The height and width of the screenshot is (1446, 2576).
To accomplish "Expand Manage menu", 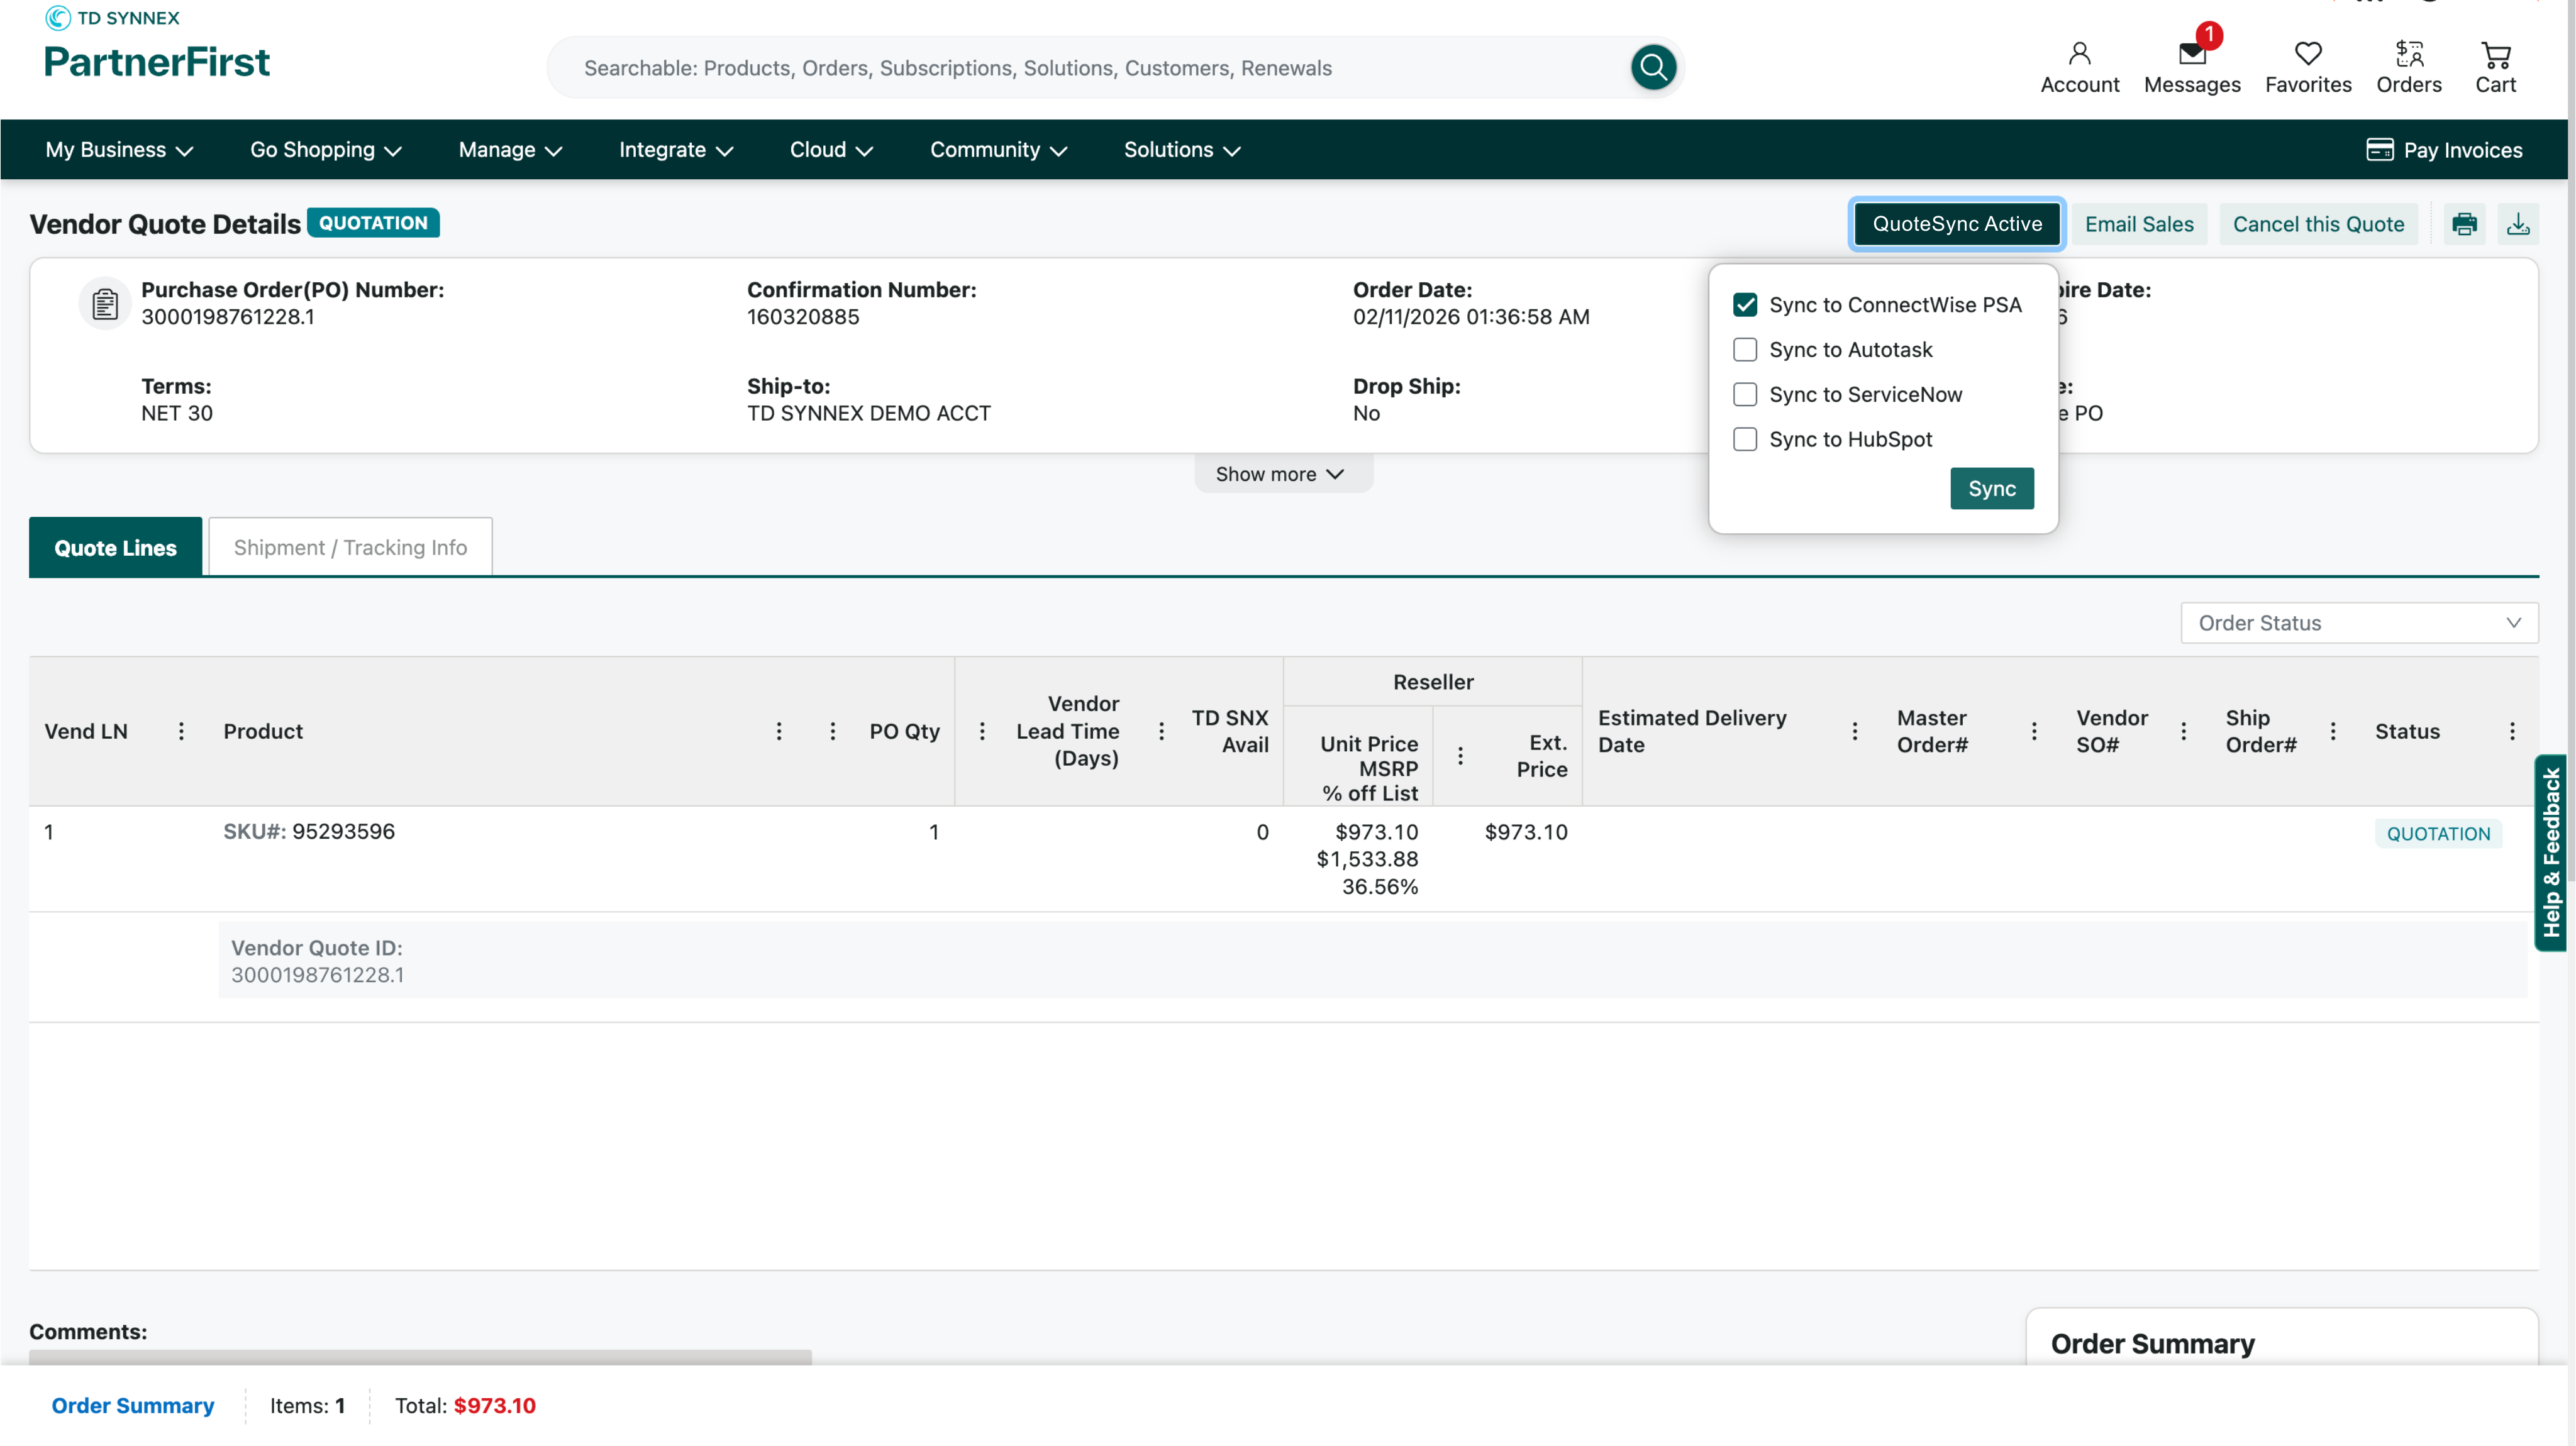I will [x=510, y=149].
